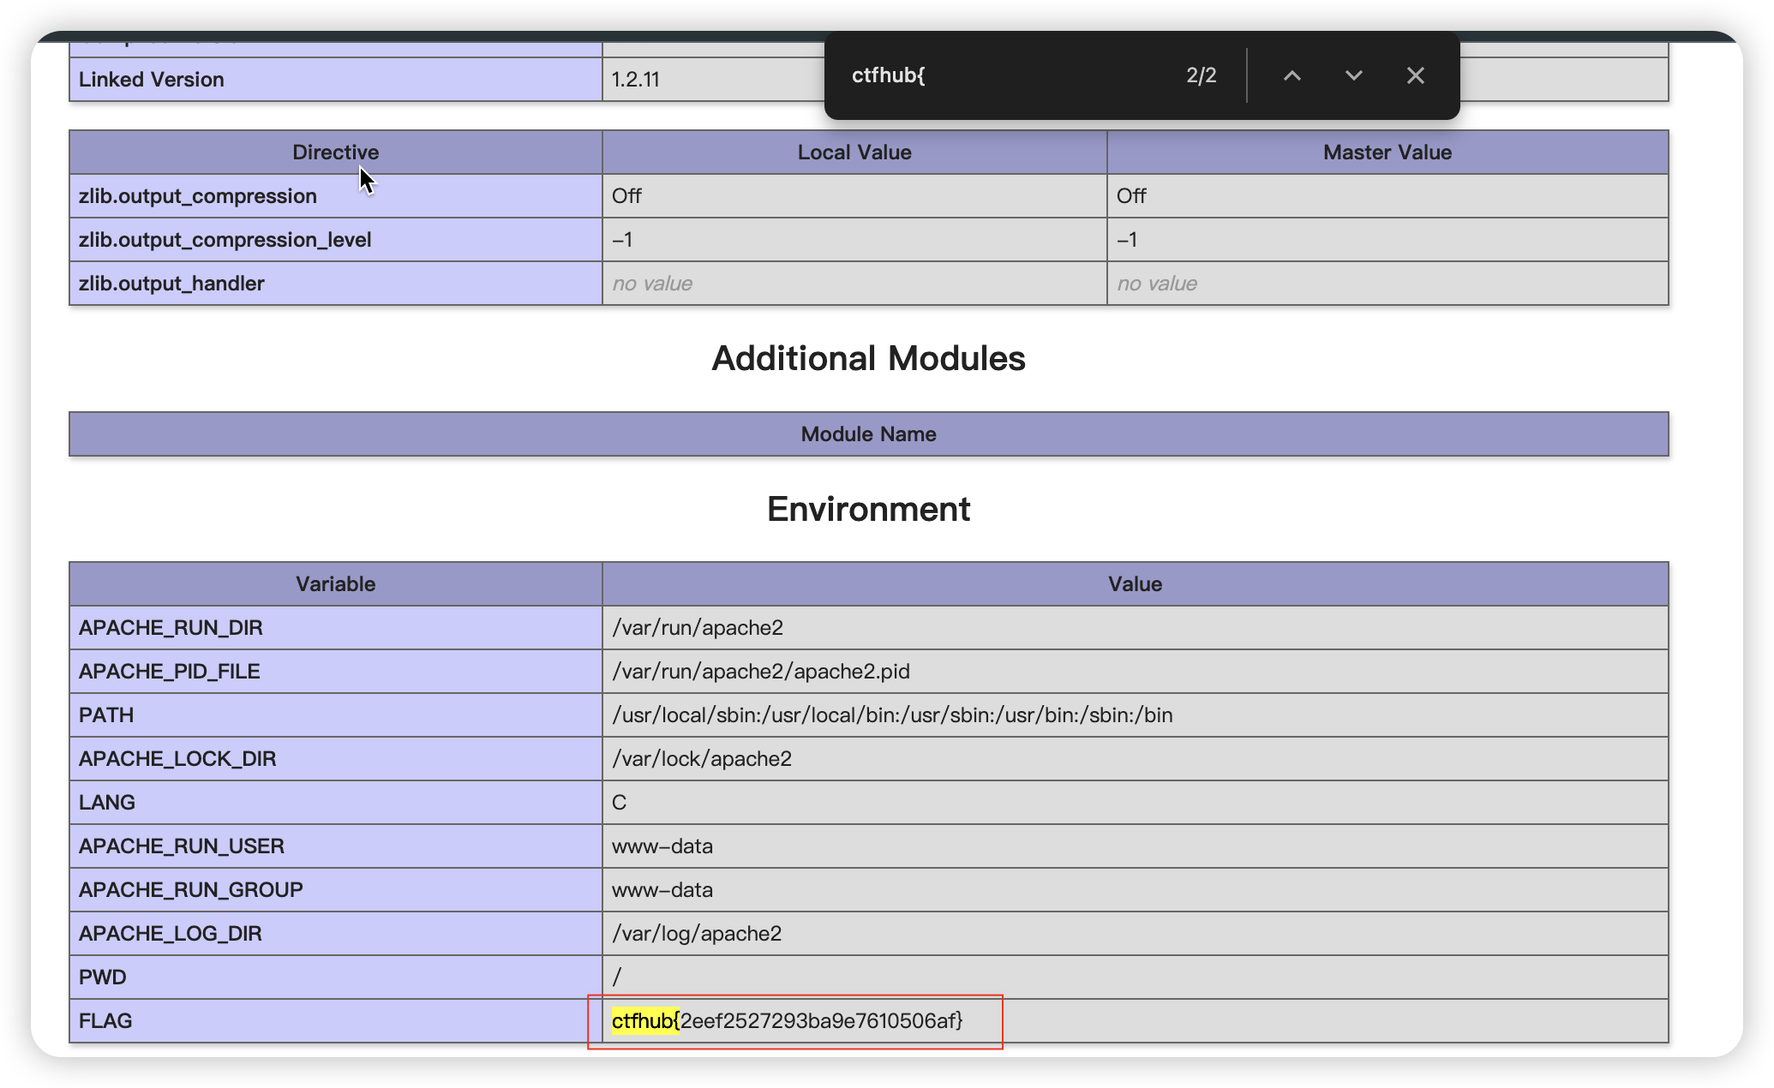The width and height of the screenshot is (1774, 1088).
Task: Click the /var/lock/apache2 value
Action: 701,759
